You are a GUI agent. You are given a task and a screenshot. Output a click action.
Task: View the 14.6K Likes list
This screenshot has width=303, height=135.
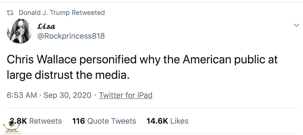point(167,121)
